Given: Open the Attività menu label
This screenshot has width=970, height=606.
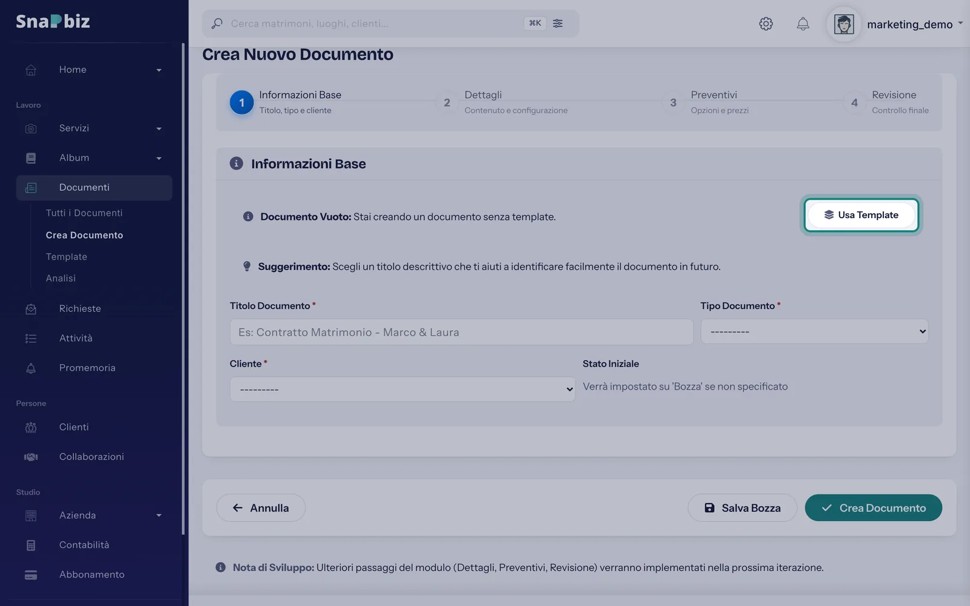Looking at the screenshot, I should tap(76, 338).
